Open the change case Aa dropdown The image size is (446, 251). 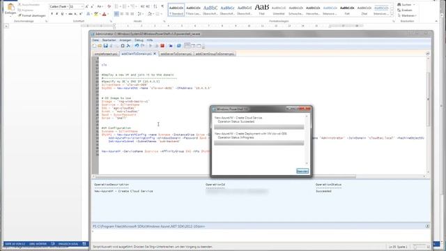click(x=100, y=6)
